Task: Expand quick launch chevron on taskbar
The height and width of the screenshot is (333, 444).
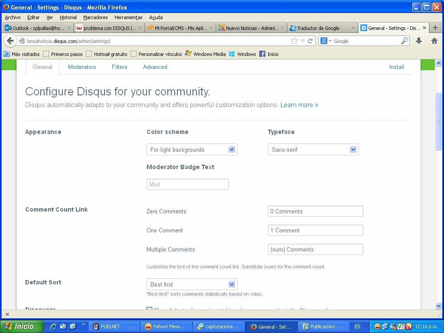Action: tap(83, 324)
